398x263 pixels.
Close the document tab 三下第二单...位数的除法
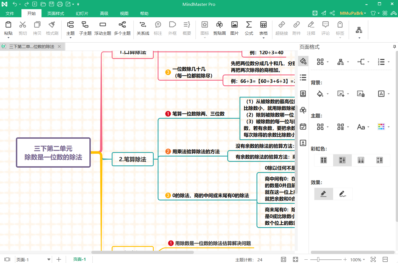(59, 46)
